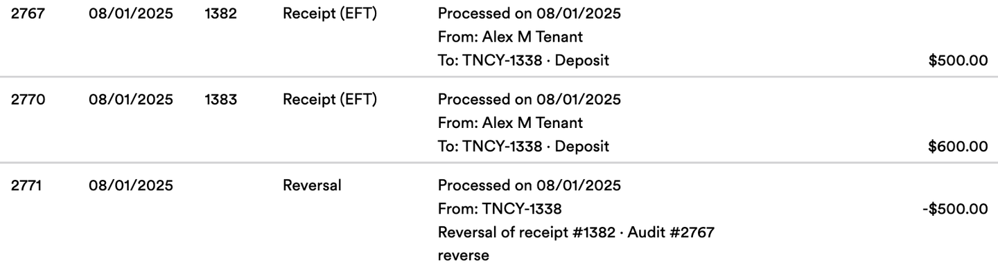The width and height of the screenshot is (998, 267).
Task: Click the $600.00 deposit amount
Action: (x=958, y=147)
